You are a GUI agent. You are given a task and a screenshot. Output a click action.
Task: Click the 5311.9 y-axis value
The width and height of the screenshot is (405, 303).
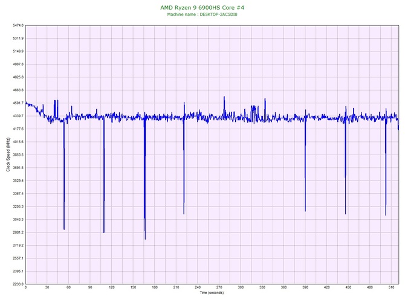(x=18, y=38)
